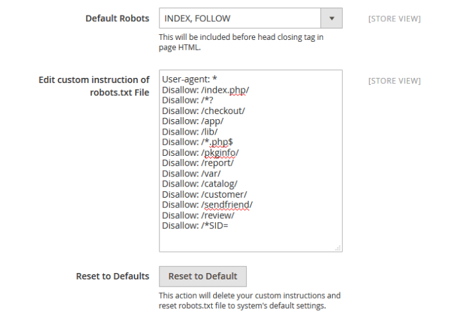Click the Reset to Default button
Viewport: 452px width, 320px height.
[x=203, y=276]
